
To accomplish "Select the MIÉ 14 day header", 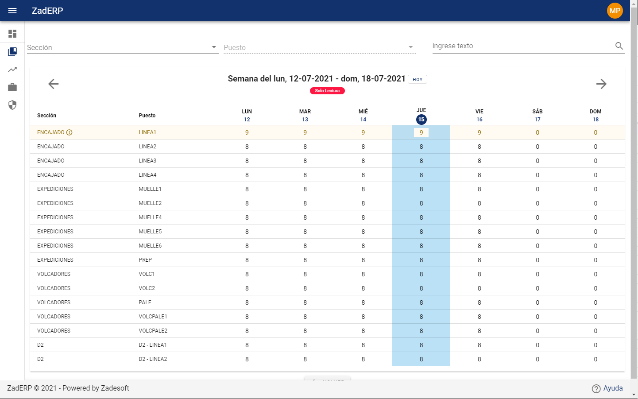I will click(x=363, y=115).
